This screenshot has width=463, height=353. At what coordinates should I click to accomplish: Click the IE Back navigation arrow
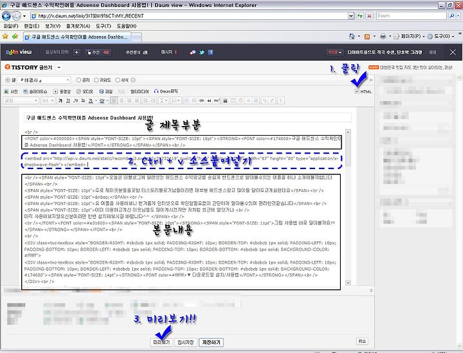coord(6,15)
